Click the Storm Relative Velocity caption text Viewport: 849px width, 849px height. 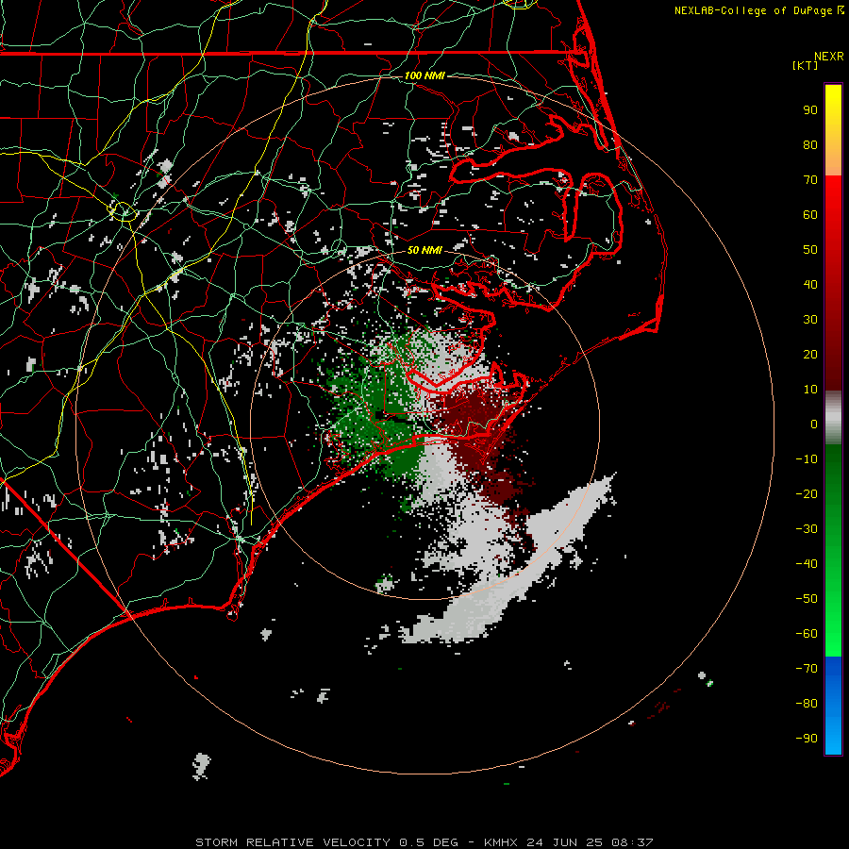[424, 842]
